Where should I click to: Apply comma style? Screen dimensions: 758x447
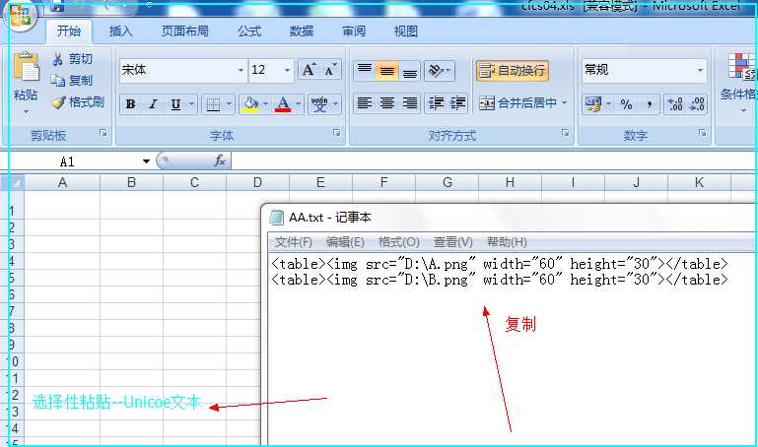[x=649, y=103]
